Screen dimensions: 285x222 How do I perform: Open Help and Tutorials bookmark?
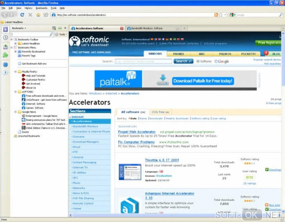34,76
